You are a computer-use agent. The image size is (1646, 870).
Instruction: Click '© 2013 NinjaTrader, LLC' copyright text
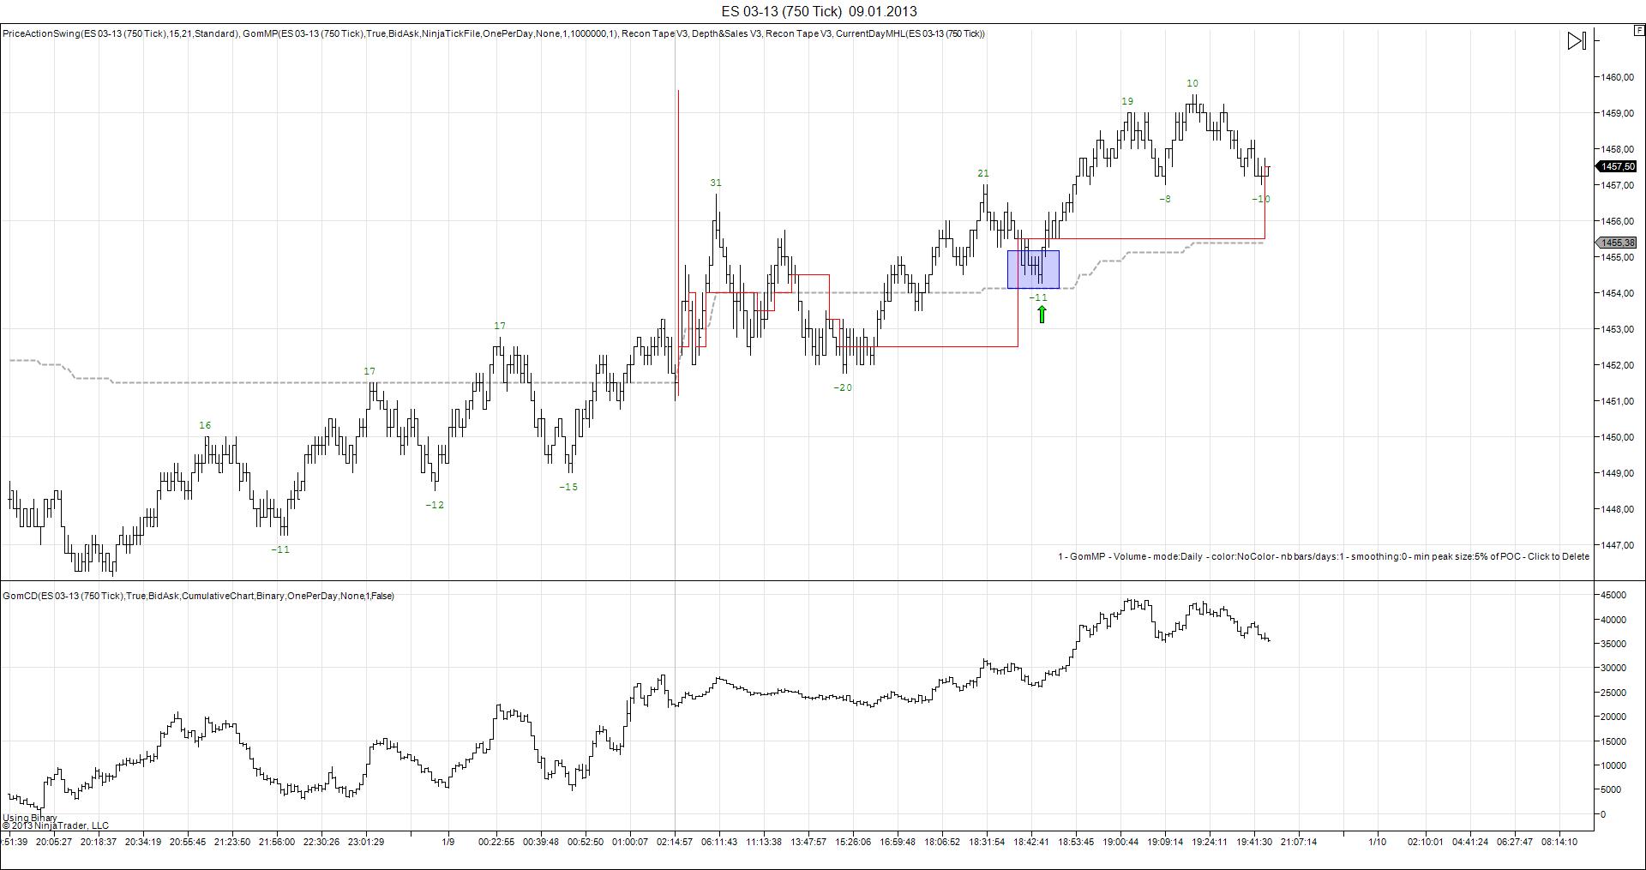coord(56,826)
